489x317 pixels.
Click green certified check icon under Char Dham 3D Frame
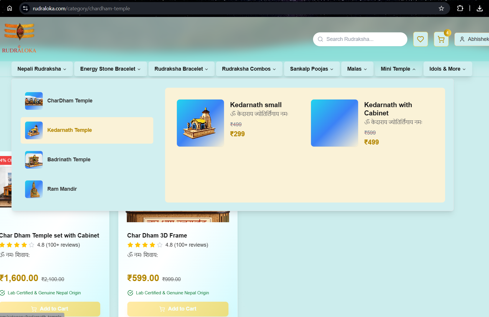click(x=130, y=293)
